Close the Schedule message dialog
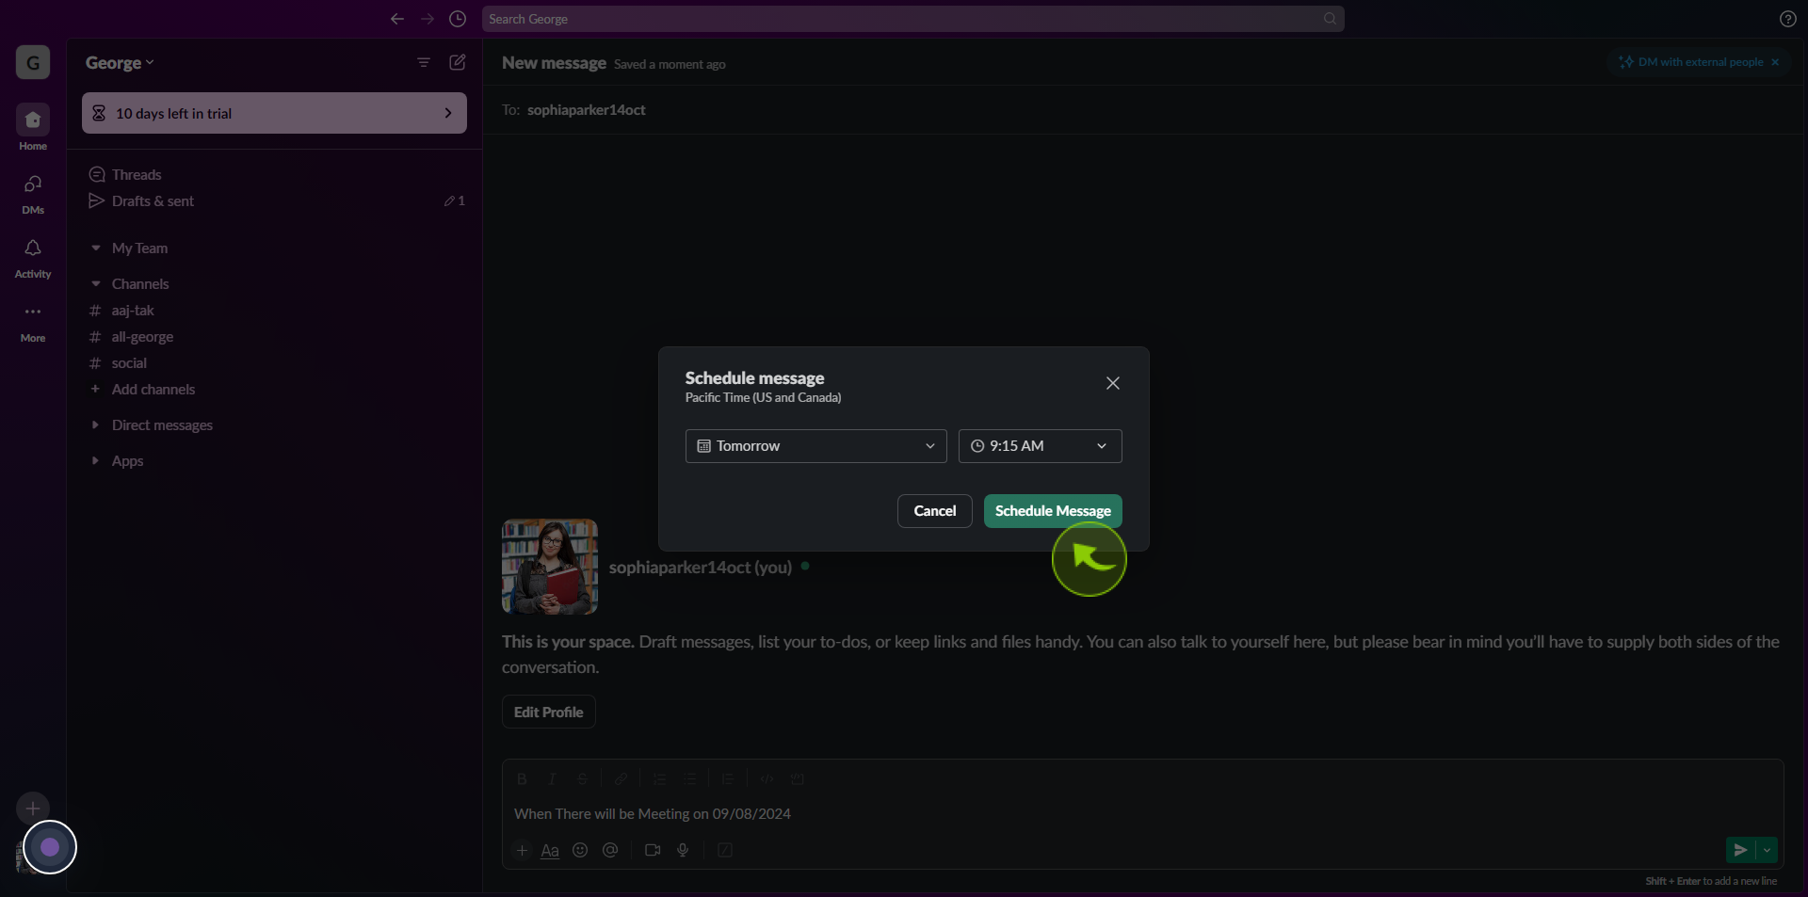 pyautogui.click(x=1112, y=383)
